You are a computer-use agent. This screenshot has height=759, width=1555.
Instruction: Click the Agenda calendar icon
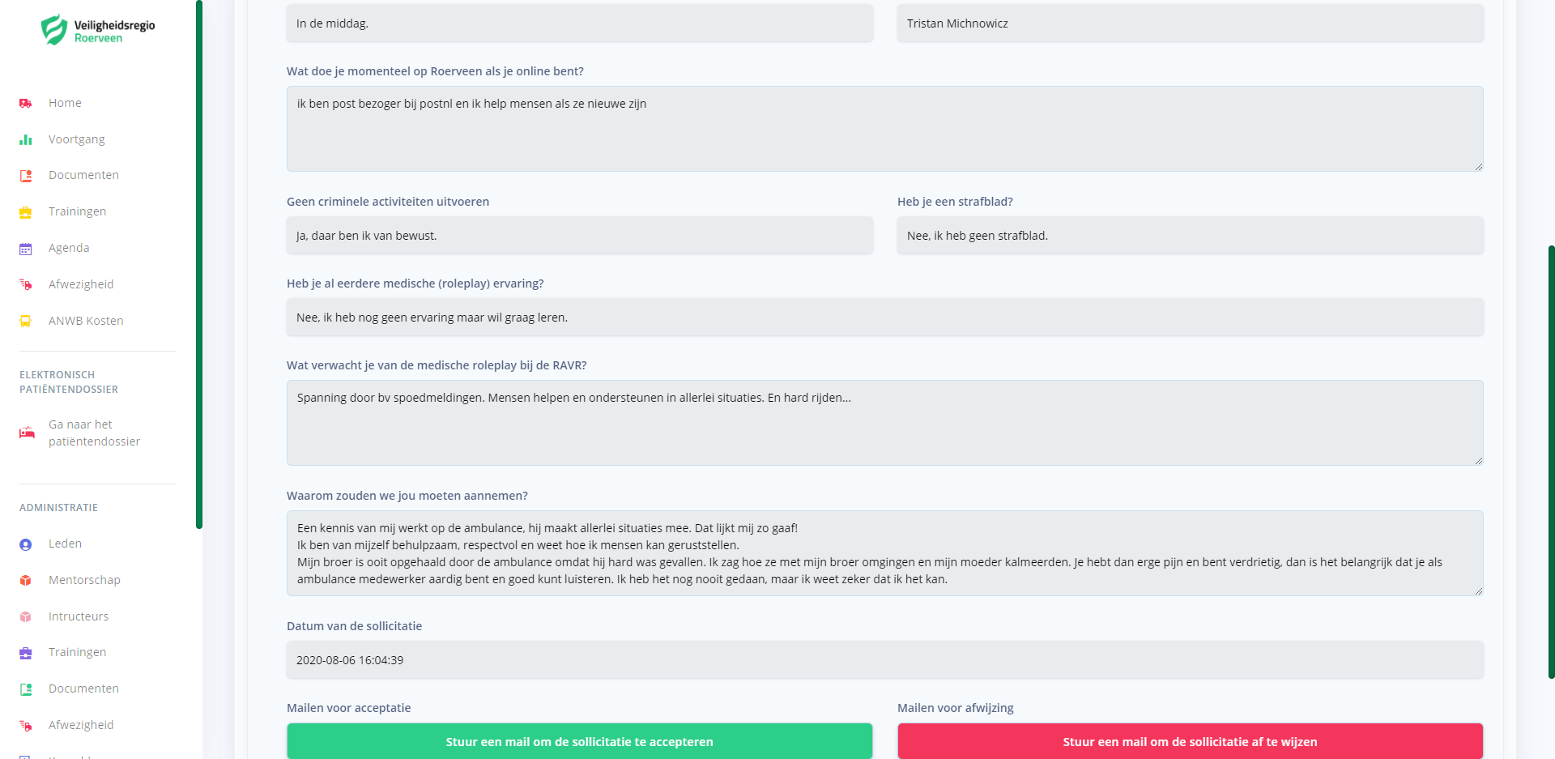(x=26, y=249)
